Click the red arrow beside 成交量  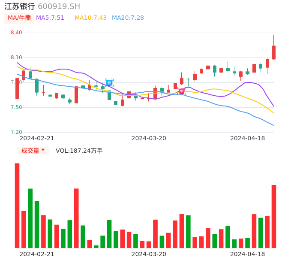coord(43,150)
